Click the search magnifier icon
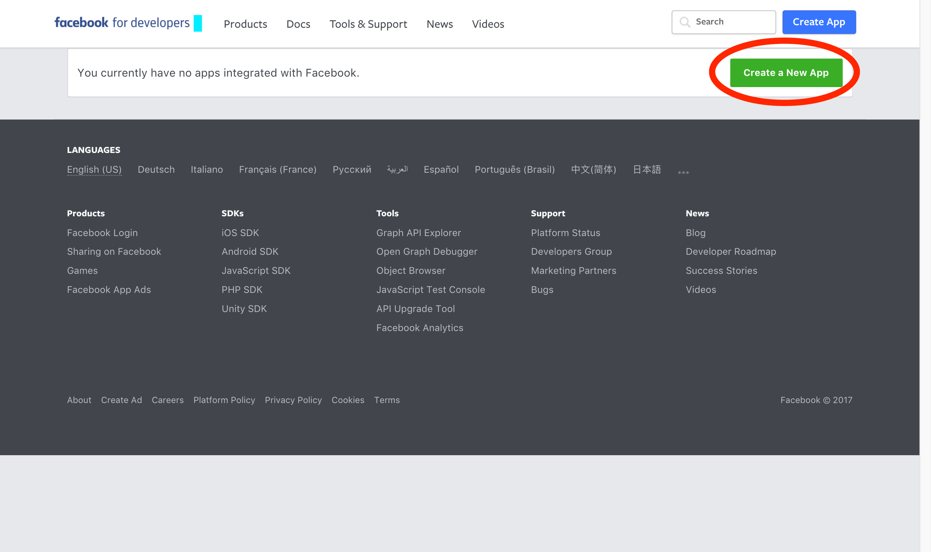 [685, 22]
